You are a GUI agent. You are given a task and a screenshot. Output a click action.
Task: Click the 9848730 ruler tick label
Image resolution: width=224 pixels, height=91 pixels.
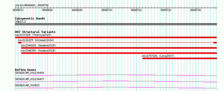pyautogui.click(x=196, y=10)
